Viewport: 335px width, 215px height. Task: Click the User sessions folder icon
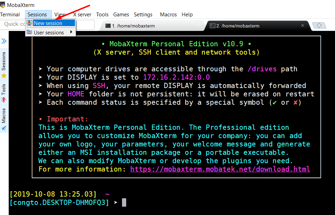[30, 32]
